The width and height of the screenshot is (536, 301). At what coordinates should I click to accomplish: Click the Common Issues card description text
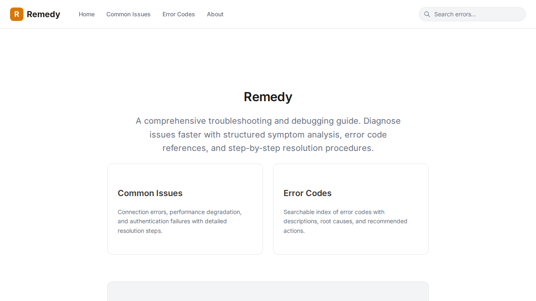point(179,221)
